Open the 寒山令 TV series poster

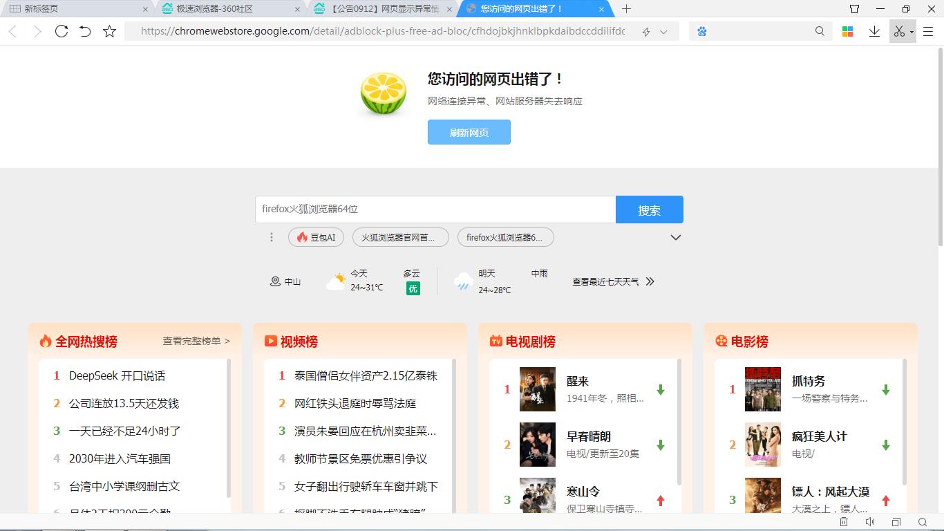[538, 496]
